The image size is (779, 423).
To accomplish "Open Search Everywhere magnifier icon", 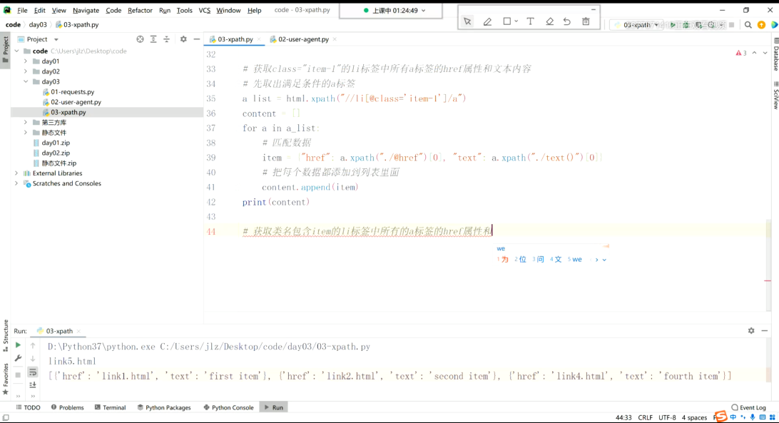I will click(x=748, y=25).
